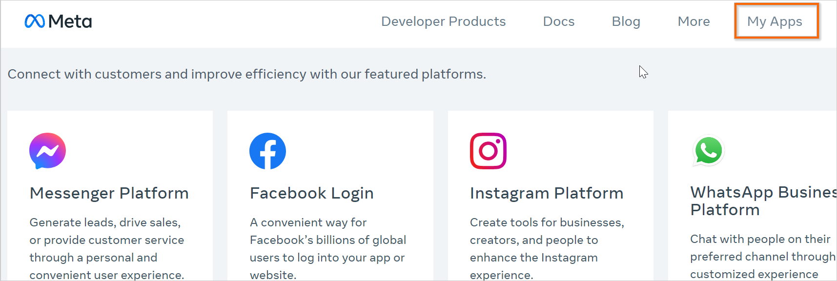The height and width of the screenshot is (281, 837).
Task: Select the Instagram Platform icon
Action: [489, 151]
